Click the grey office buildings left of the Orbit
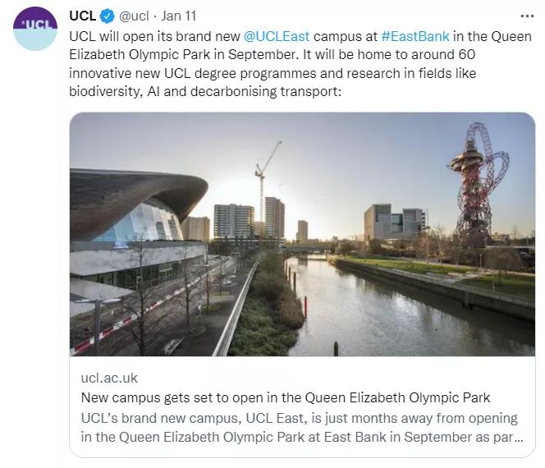This screenshot has height=468, width=545. [x=396, y=222]
